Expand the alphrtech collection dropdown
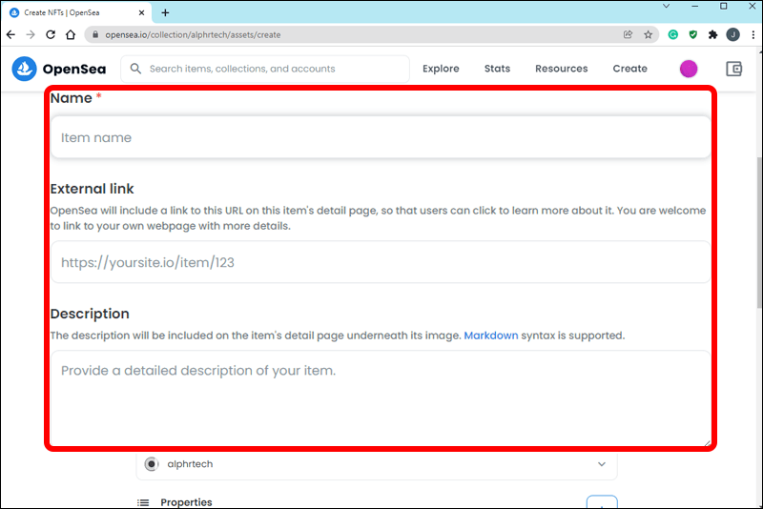763x509 pixels. pos(601,464)
